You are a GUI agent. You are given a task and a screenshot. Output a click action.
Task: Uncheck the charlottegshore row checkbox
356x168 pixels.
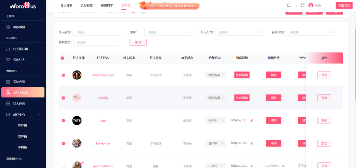63,75
